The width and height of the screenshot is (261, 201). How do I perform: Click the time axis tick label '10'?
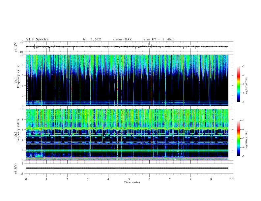coord(232,179)
